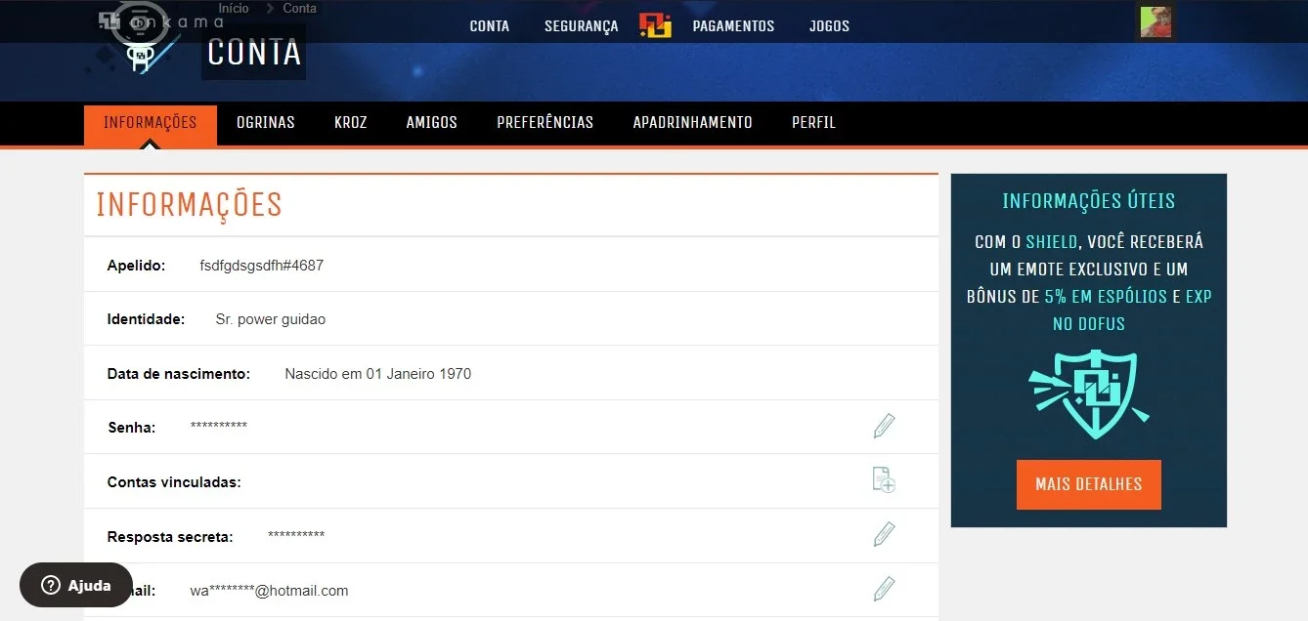
Task: Click the text Nascido em 01 Janeiro 1970
Action: click(x=378, y=374)
